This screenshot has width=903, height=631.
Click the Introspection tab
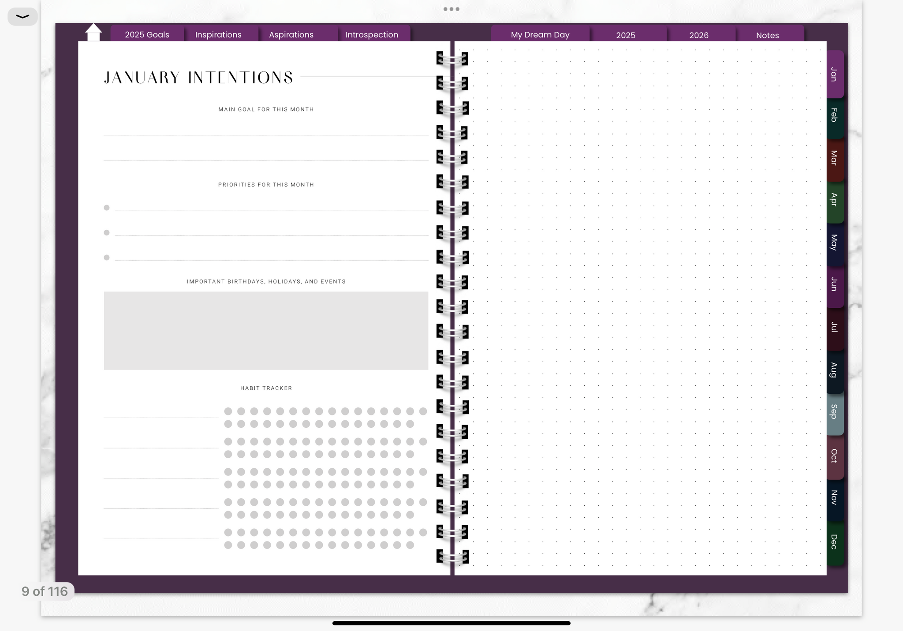[371, 34]
